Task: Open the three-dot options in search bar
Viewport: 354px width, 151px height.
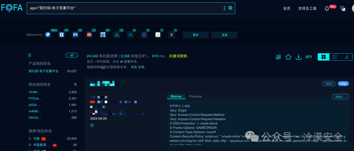Action: (224, 8)
